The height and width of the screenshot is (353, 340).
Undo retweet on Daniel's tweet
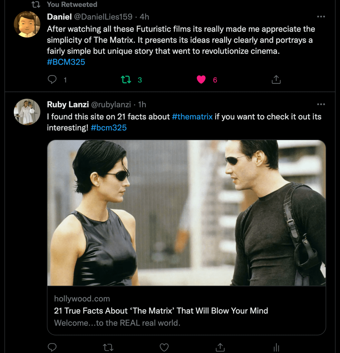pos(126,80)
